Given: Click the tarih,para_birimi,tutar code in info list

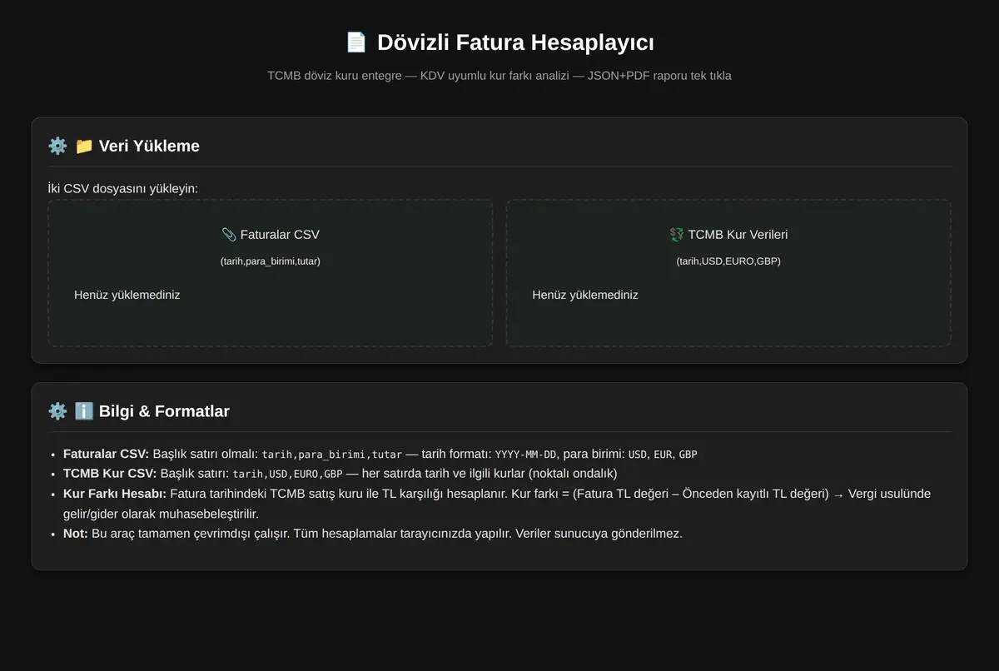Looking at the screenshot, I should (332, 455).
